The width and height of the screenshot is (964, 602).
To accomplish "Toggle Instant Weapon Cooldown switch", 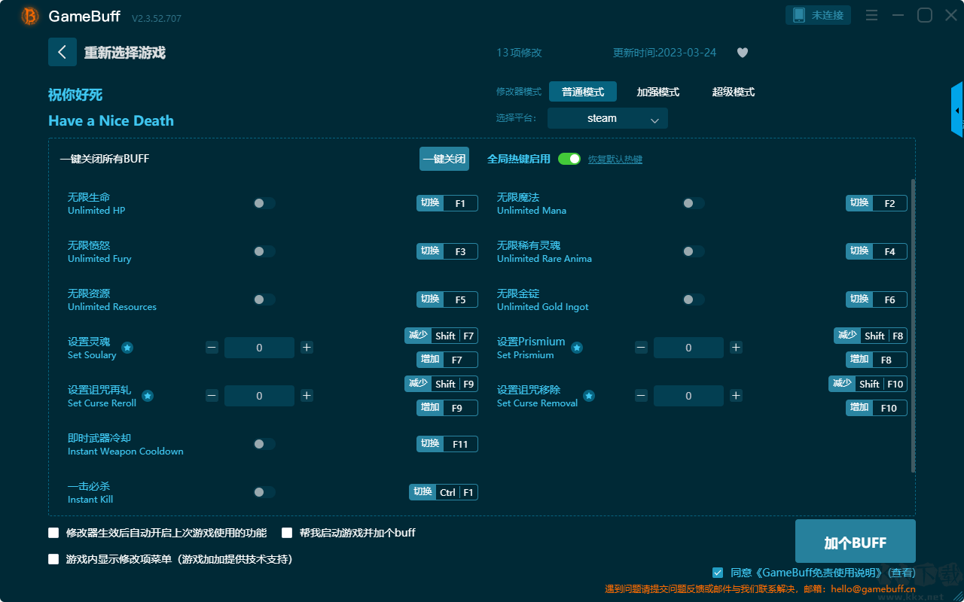I will pyautogui.click(x=264, y=444).
